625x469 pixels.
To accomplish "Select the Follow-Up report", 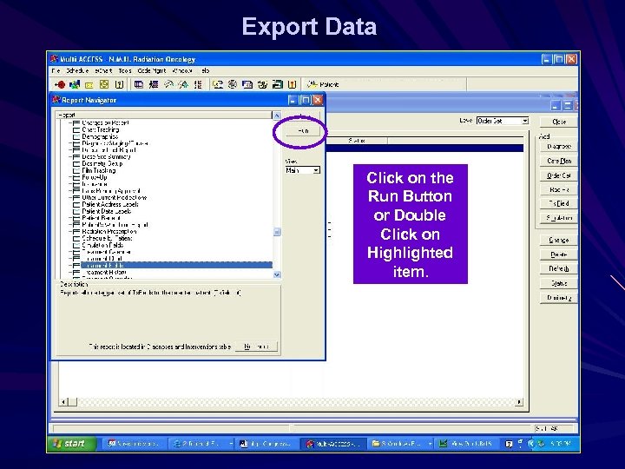I will coord(95,177).
